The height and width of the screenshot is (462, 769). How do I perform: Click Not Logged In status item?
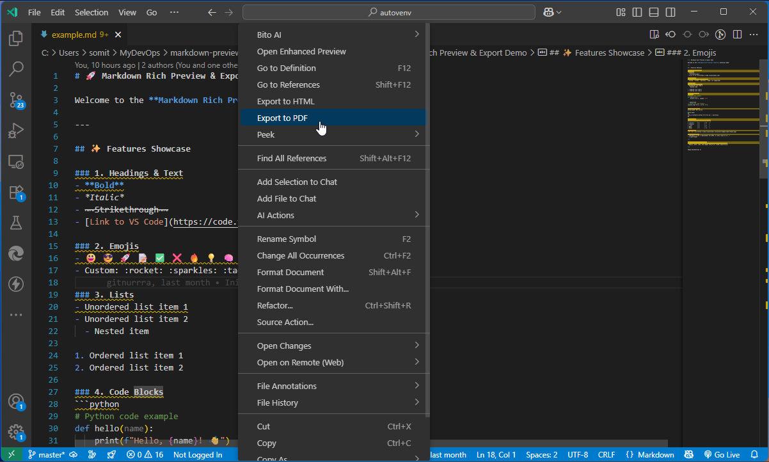coord(198,455)
